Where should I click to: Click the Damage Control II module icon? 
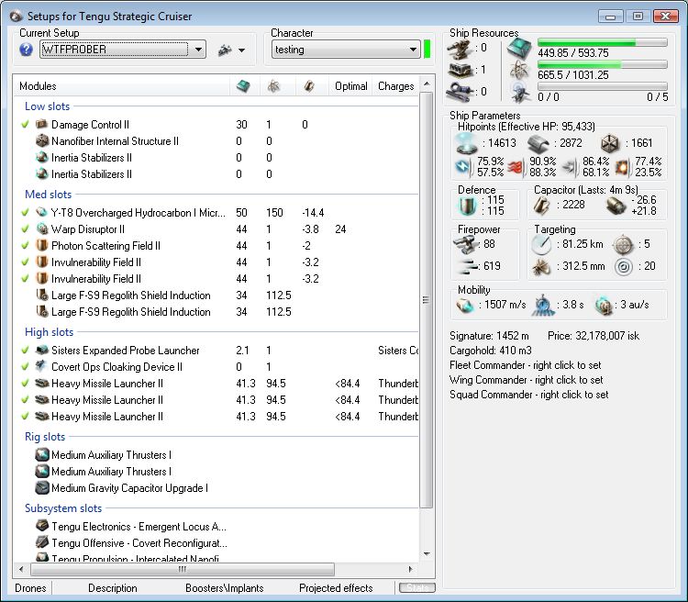(x=41, y=124)
